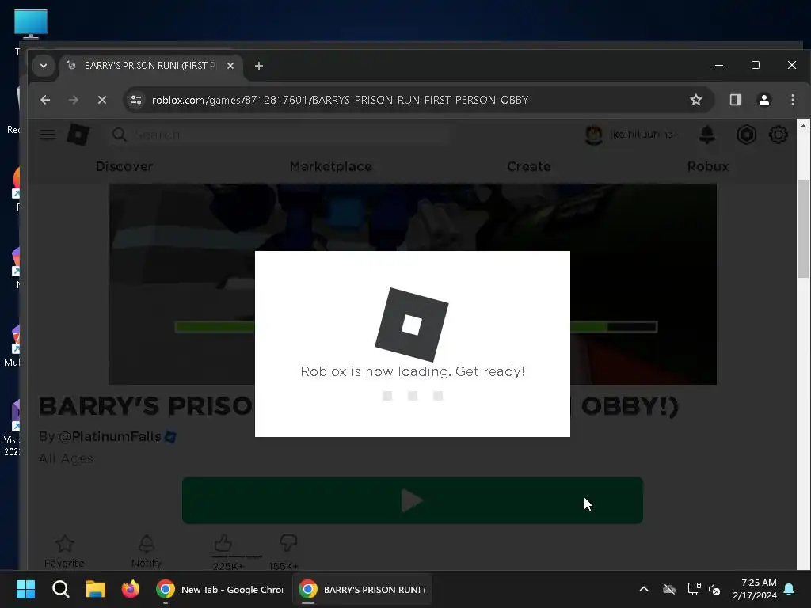This screenshot has width=811, height=608.
Task: Favorite this game with star icon
Action: 65,543
